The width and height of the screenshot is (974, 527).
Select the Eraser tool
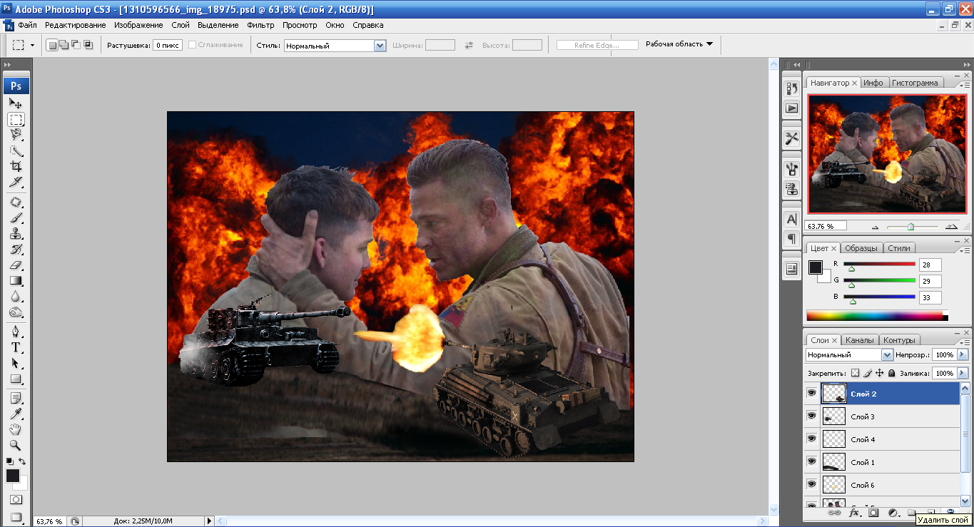click(x=16, y=265)
